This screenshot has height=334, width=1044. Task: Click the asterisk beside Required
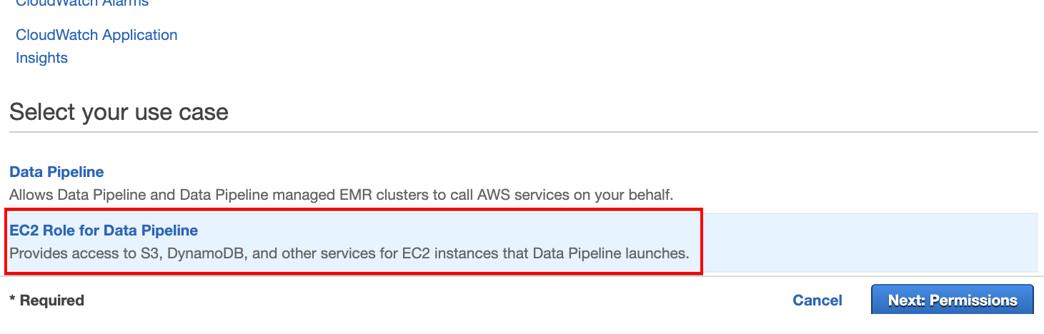click(12, 299)
